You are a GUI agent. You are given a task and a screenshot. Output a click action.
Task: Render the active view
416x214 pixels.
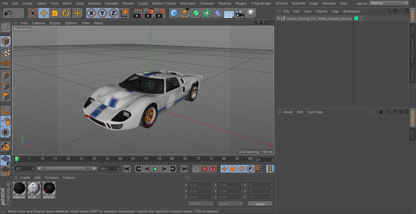pos(138,13)
